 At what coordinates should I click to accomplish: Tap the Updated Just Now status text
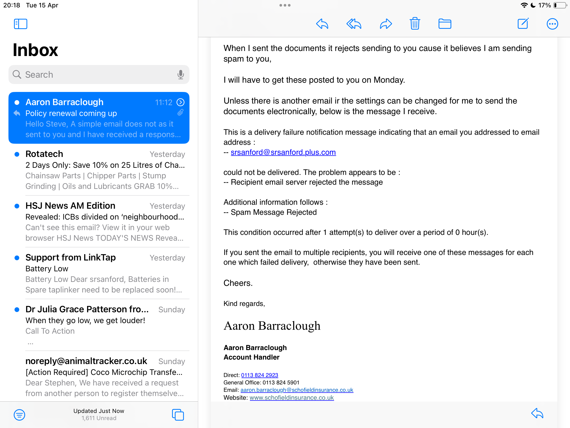pyautogui.click(x=99, y=411)
